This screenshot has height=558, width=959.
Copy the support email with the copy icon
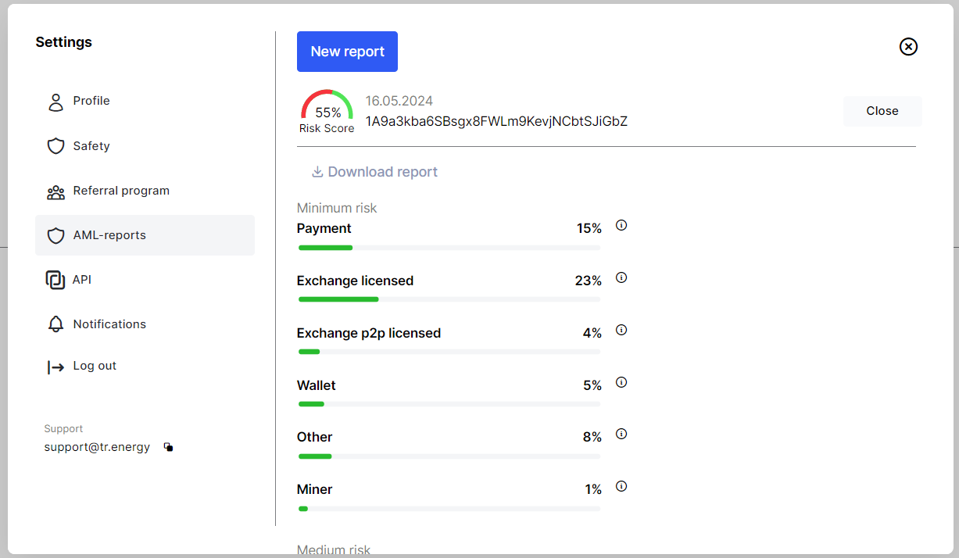[168, 446]
